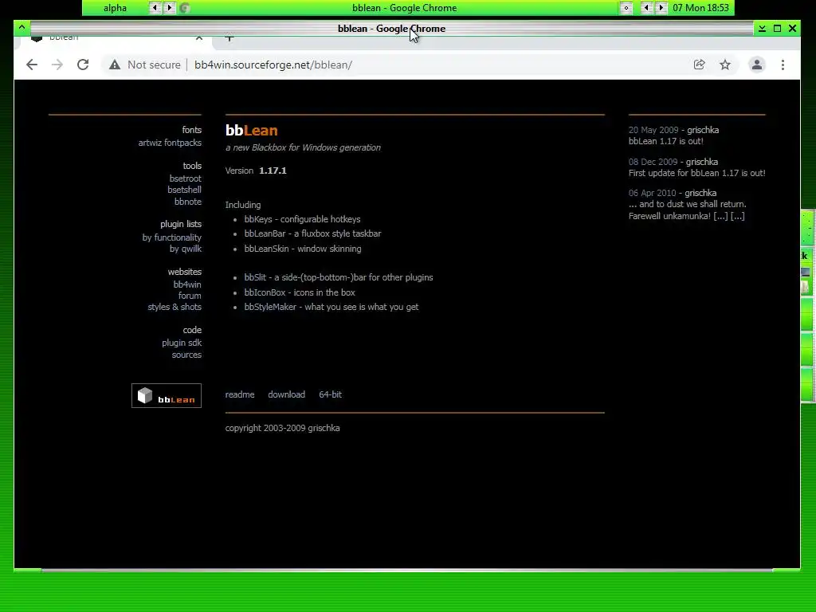Viewport: 816px width, 612px height.
Task: Open the 64-bit link
Action: pyautogui.click(x=330, y=394)
